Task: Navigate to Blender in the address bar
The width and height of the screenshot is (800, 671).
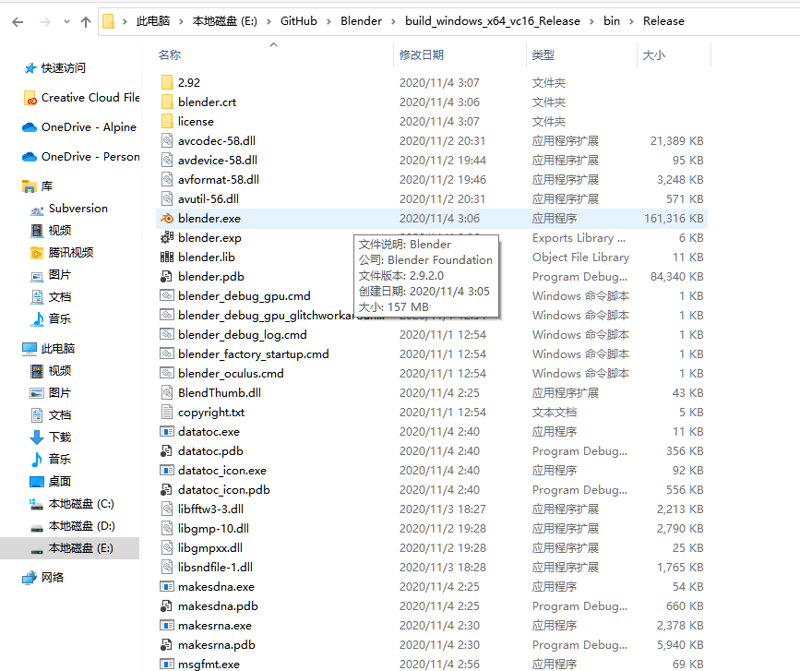Action: [361, 21]
